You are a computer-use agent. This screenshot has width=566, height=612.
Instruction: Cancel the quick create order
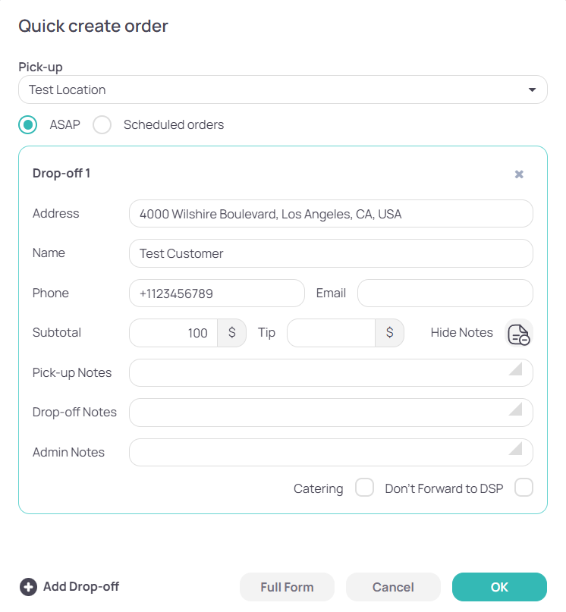[393, 587]
